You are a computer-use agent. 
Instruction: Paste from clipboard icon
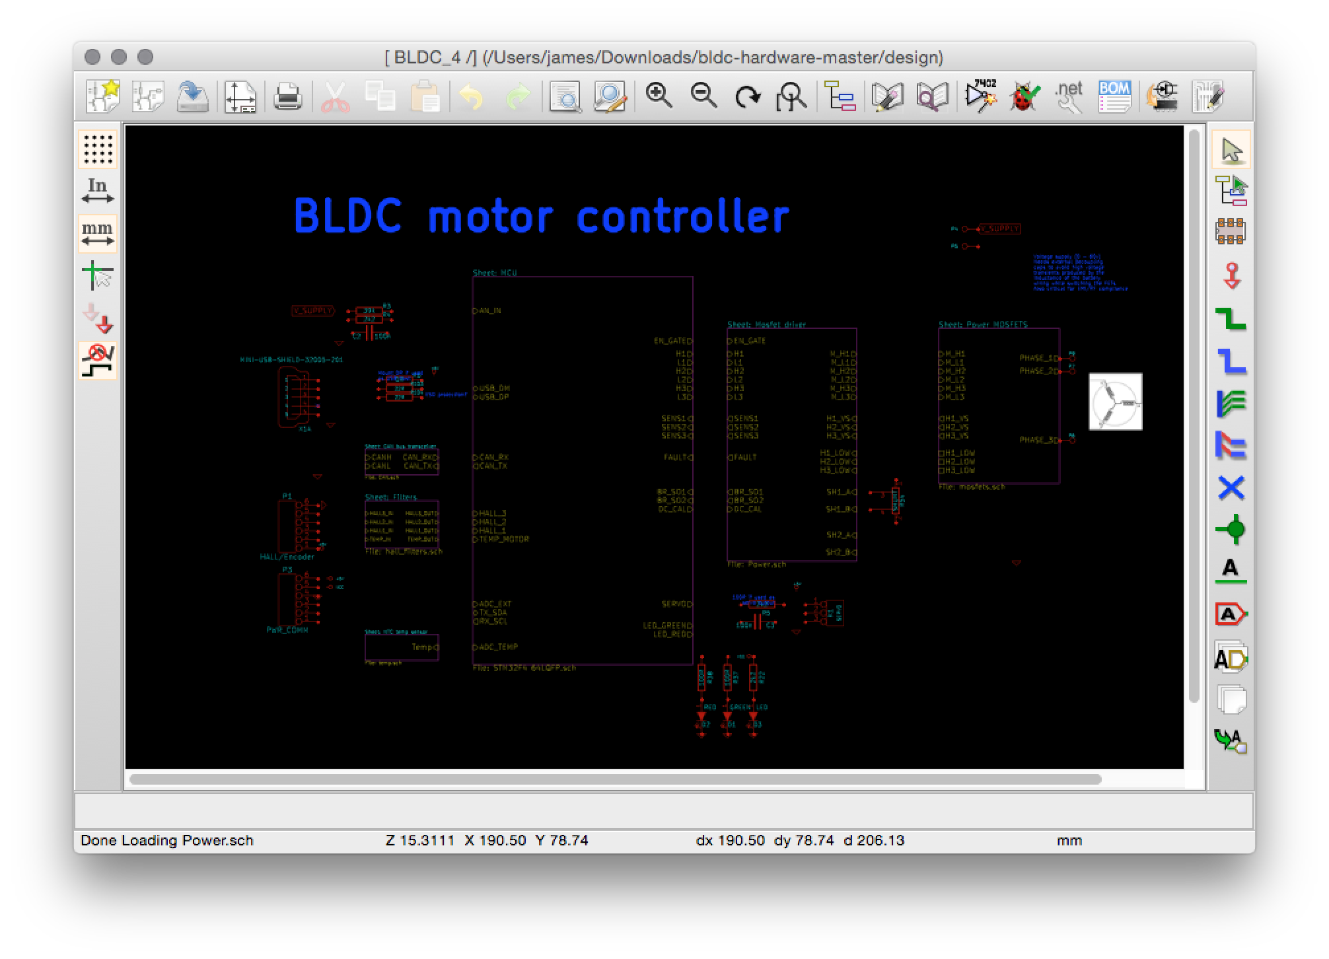[x=425, y=97]
